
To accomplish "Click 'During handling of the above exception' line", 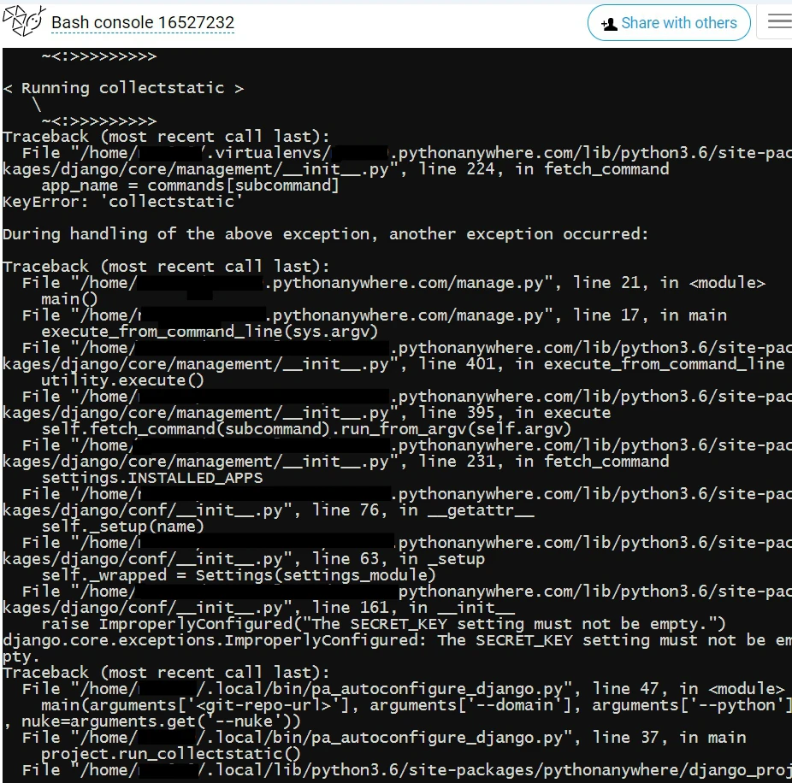I will (325, 234).
